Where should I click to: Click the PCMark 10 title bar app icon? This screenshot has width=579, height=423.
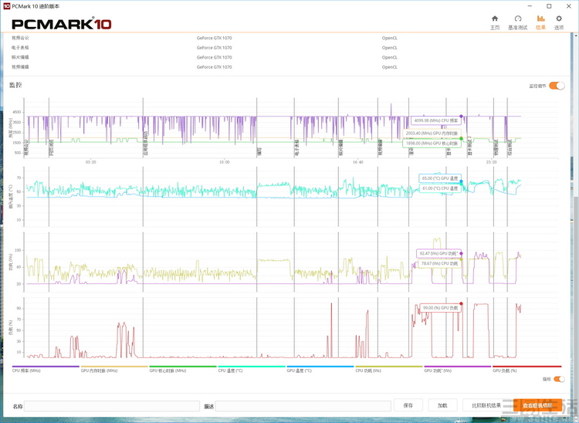(x=6, y=5)
